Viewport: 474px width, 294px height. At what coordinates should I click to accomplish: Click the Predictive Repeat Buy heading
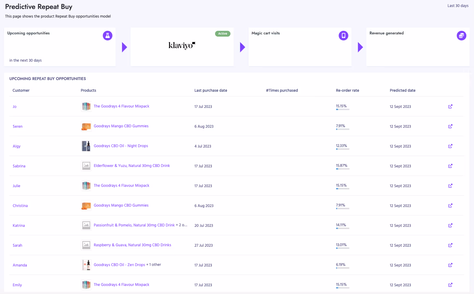(x=39, y=7)
